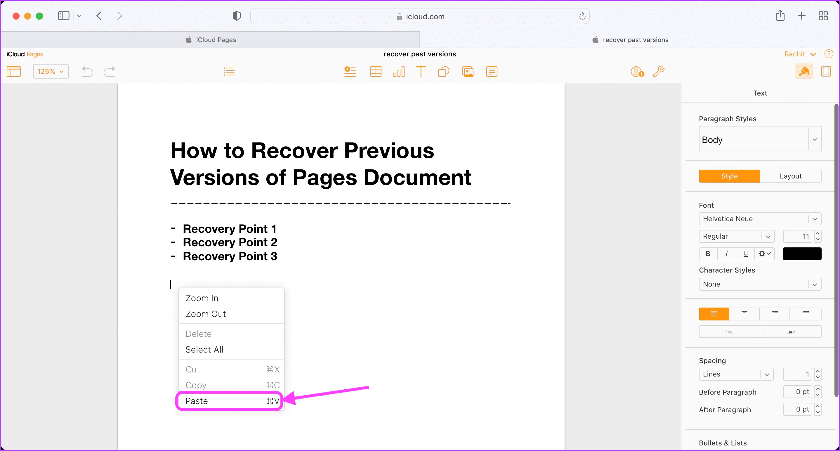Screen dimensions: 840x451
Task: Insert a table using the Table icon
Action: click(376, 71)
